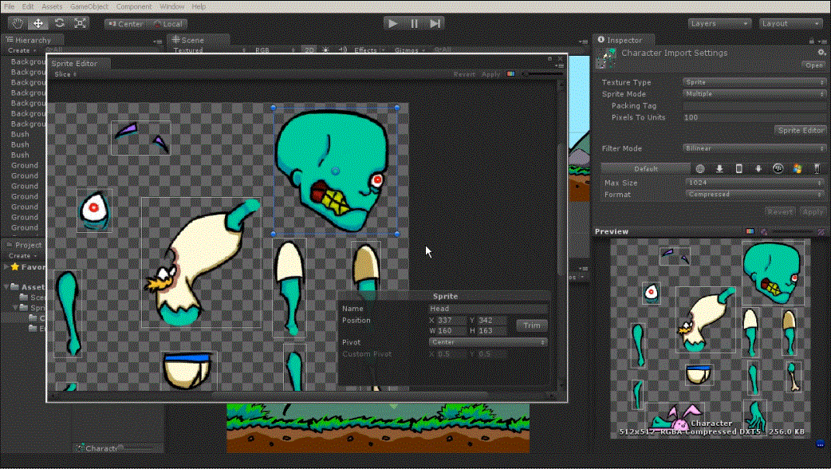The image size is (831, 469).
Task: Open the Edit menu
Action: (28, 6)
